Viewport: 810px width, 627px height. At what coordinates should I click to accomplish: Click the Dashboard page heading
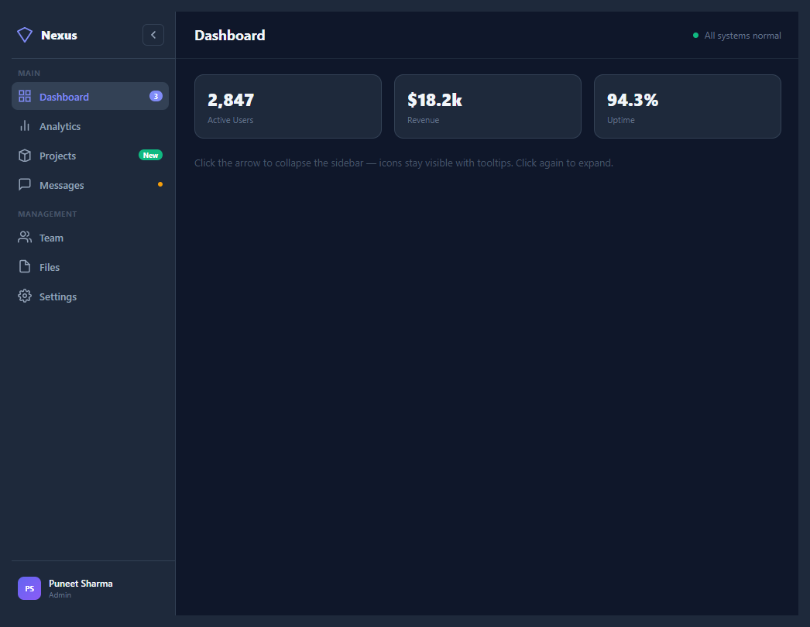pyautogui.click(x=230, y=35)
